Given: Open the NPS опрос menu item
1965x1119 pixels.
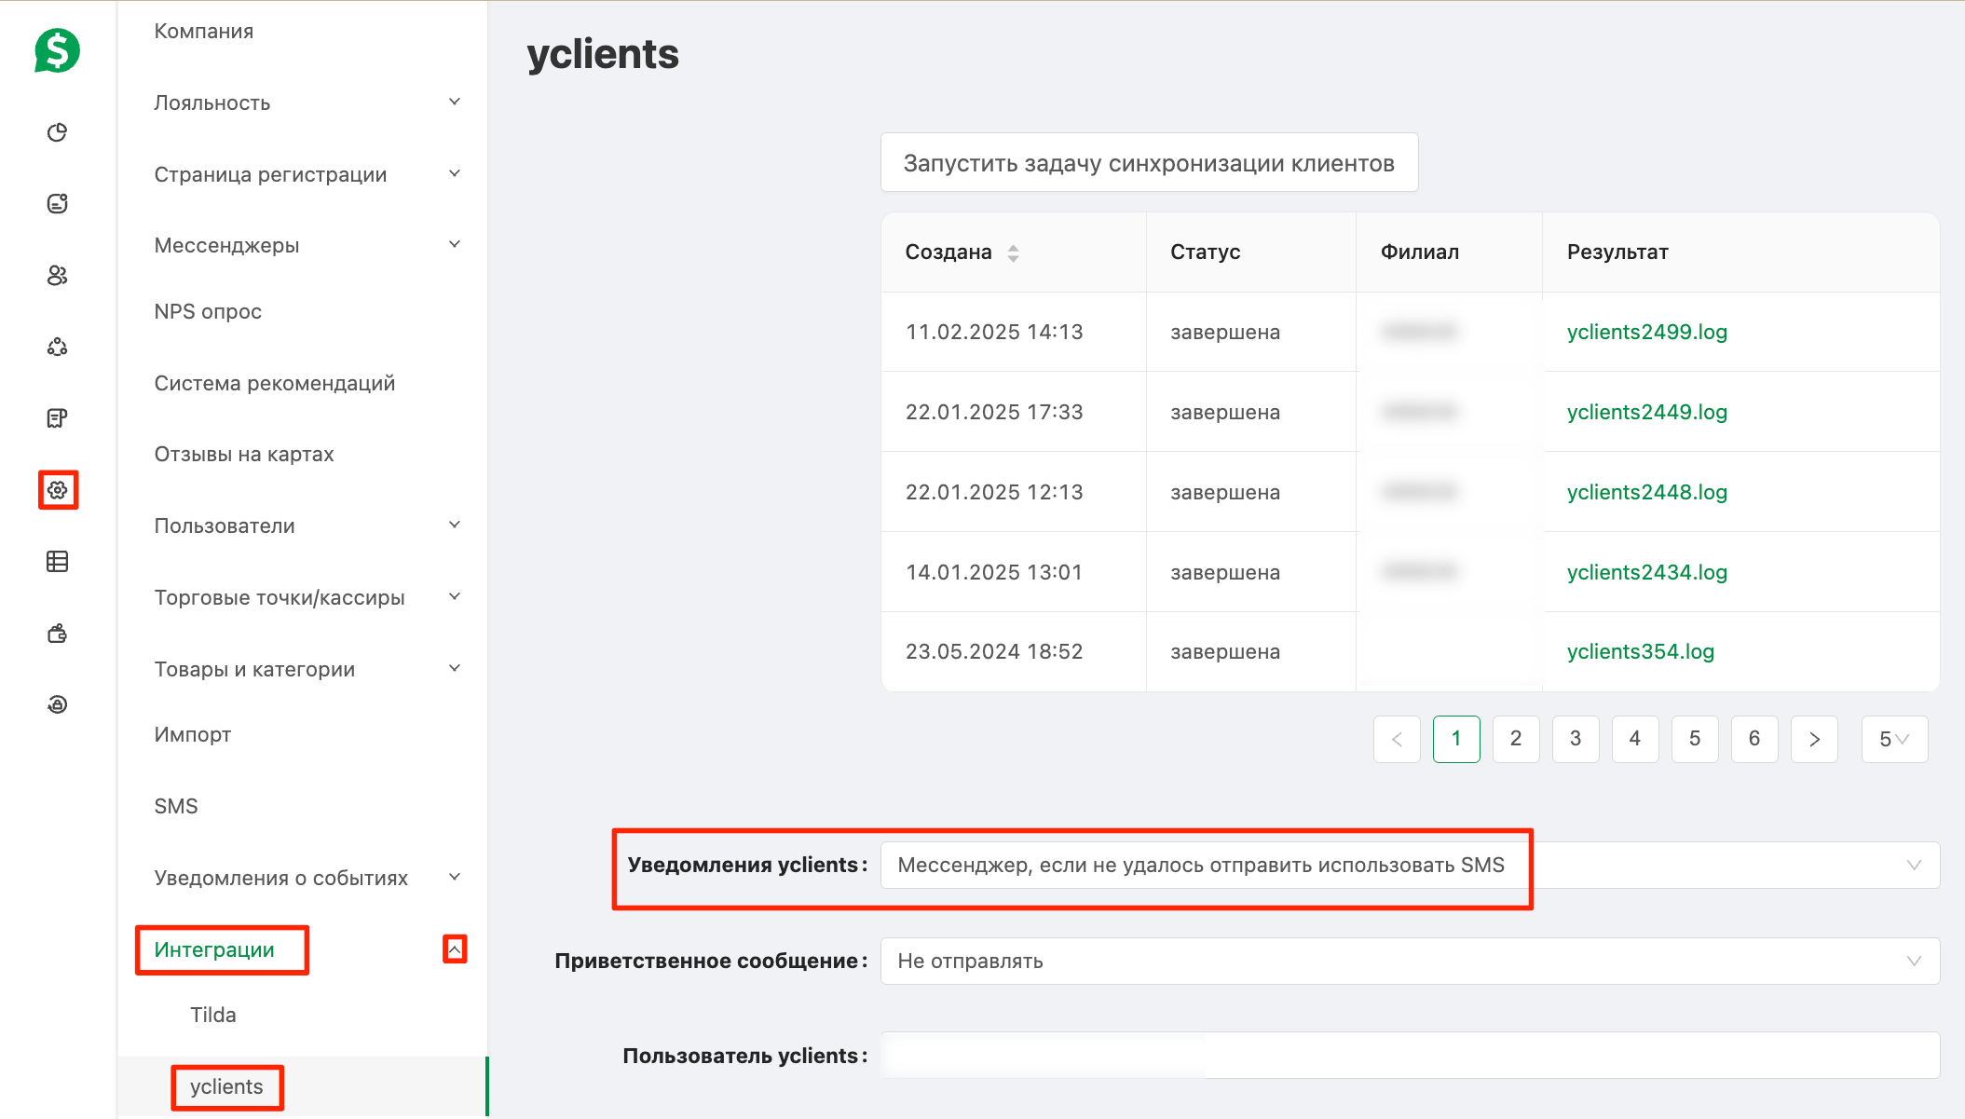Looking at the screenshot, I should pyautogui.click(x=208, y=311).
